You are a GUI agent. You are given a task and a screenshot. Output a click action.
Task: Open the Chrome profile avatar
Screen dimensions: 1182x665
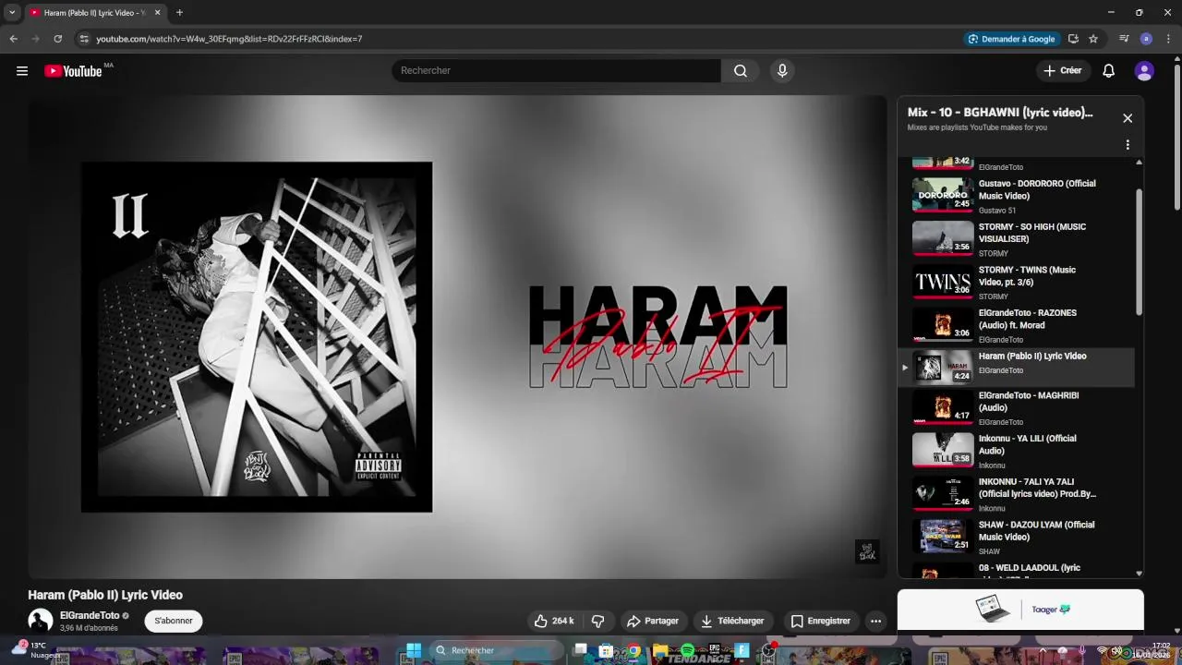coord(1146,39)
